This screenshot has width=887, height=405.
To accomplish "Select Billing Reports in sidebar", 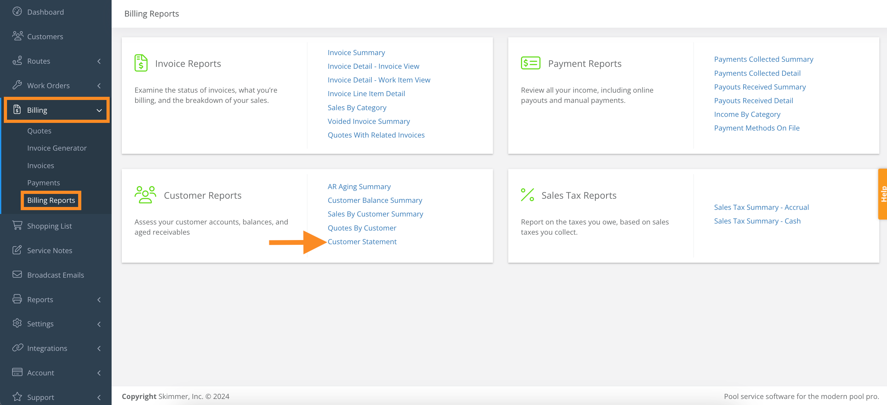I will point(51,200).
